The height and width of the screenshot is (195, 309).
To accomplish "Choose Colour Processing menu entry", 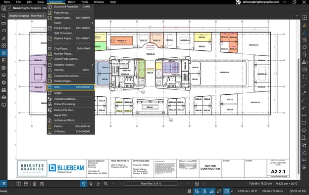I will [x=71, y=104].
